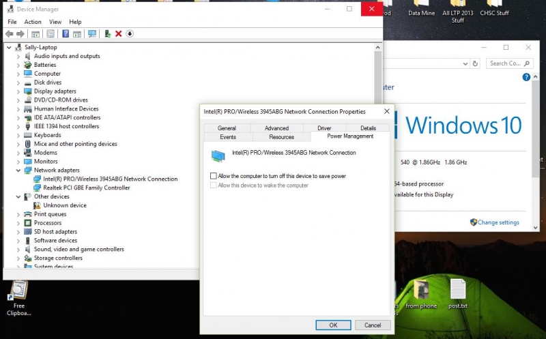Expand Sound, video and game controllers

(18, 249)
